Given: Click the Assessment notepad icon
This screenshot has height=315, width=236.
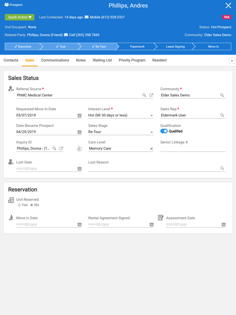Looking at the screenshot, I should 161,217.
